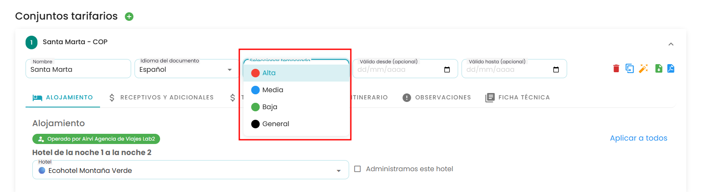Open the Ficha Técnica tab

click(x=518, y=98)
